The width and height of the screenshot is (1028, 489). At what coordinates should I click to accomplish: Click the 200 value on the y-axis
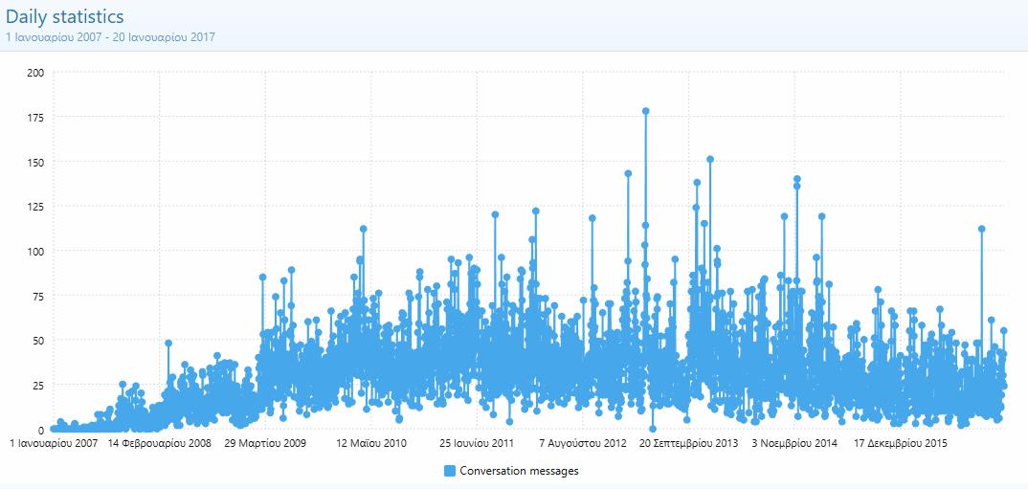tap(35, 73)
